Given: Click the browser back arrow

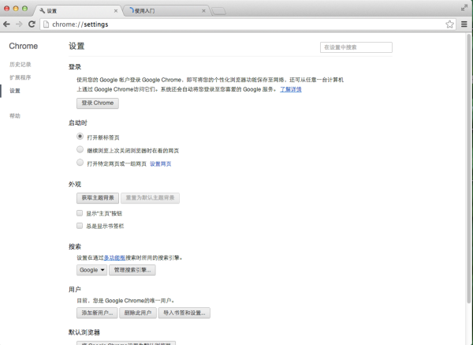Looking at the screenshot, I should (x=6, y=24).
